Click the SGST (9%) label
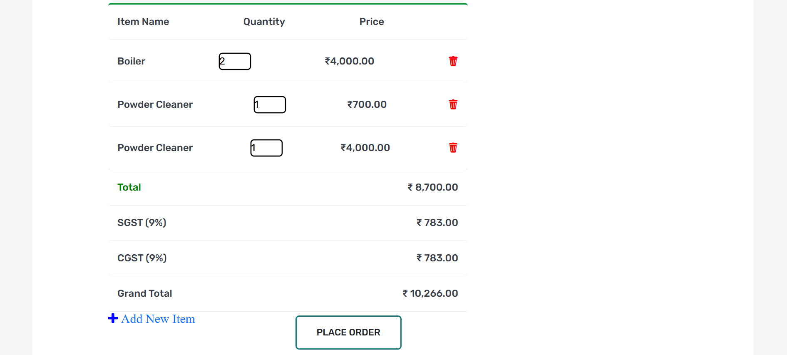This screenshot has height=355, width=787. coord(142,223)
